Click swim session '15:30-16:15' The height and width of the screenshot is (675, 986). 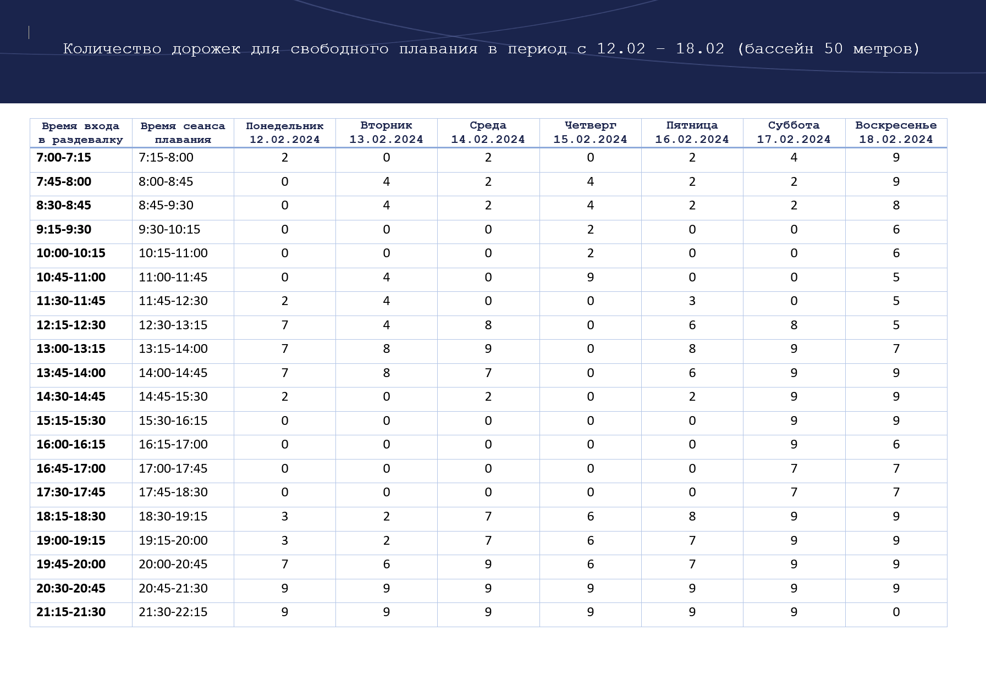(x=173, y=421)
